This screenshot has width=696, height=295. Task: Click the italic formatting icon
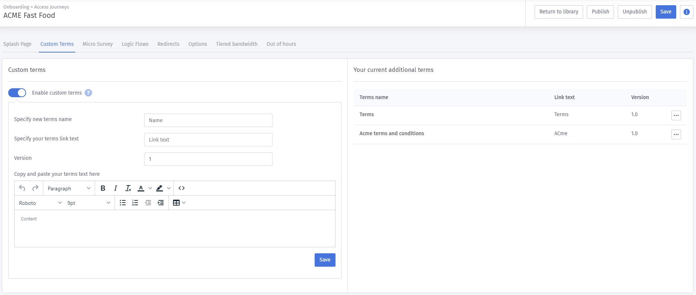click(116, 188)
